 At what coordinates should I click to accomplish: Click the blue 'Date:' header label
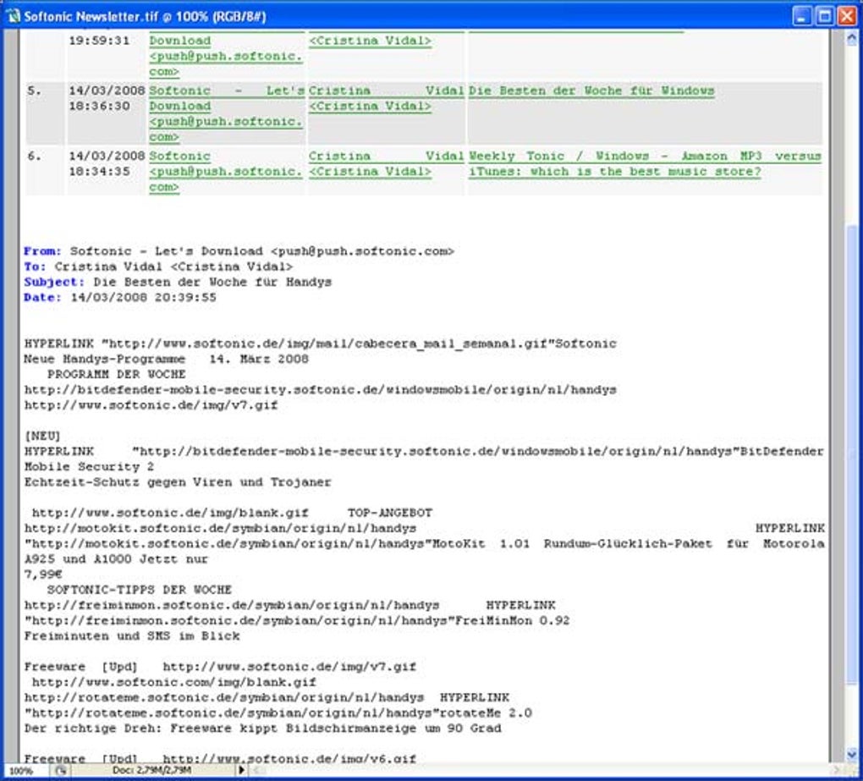click(42, 298)
